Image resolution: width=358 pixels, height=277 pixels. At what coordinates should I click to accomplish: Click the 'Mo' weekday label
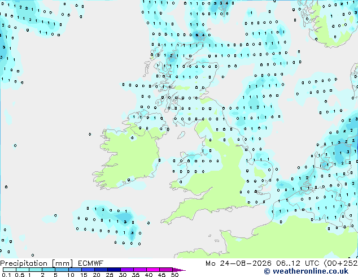[x=210, y=263]
